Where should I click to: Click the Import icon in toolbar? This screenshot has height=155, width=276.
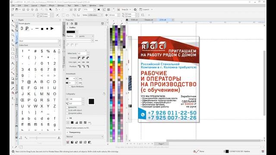pos(71,9)
